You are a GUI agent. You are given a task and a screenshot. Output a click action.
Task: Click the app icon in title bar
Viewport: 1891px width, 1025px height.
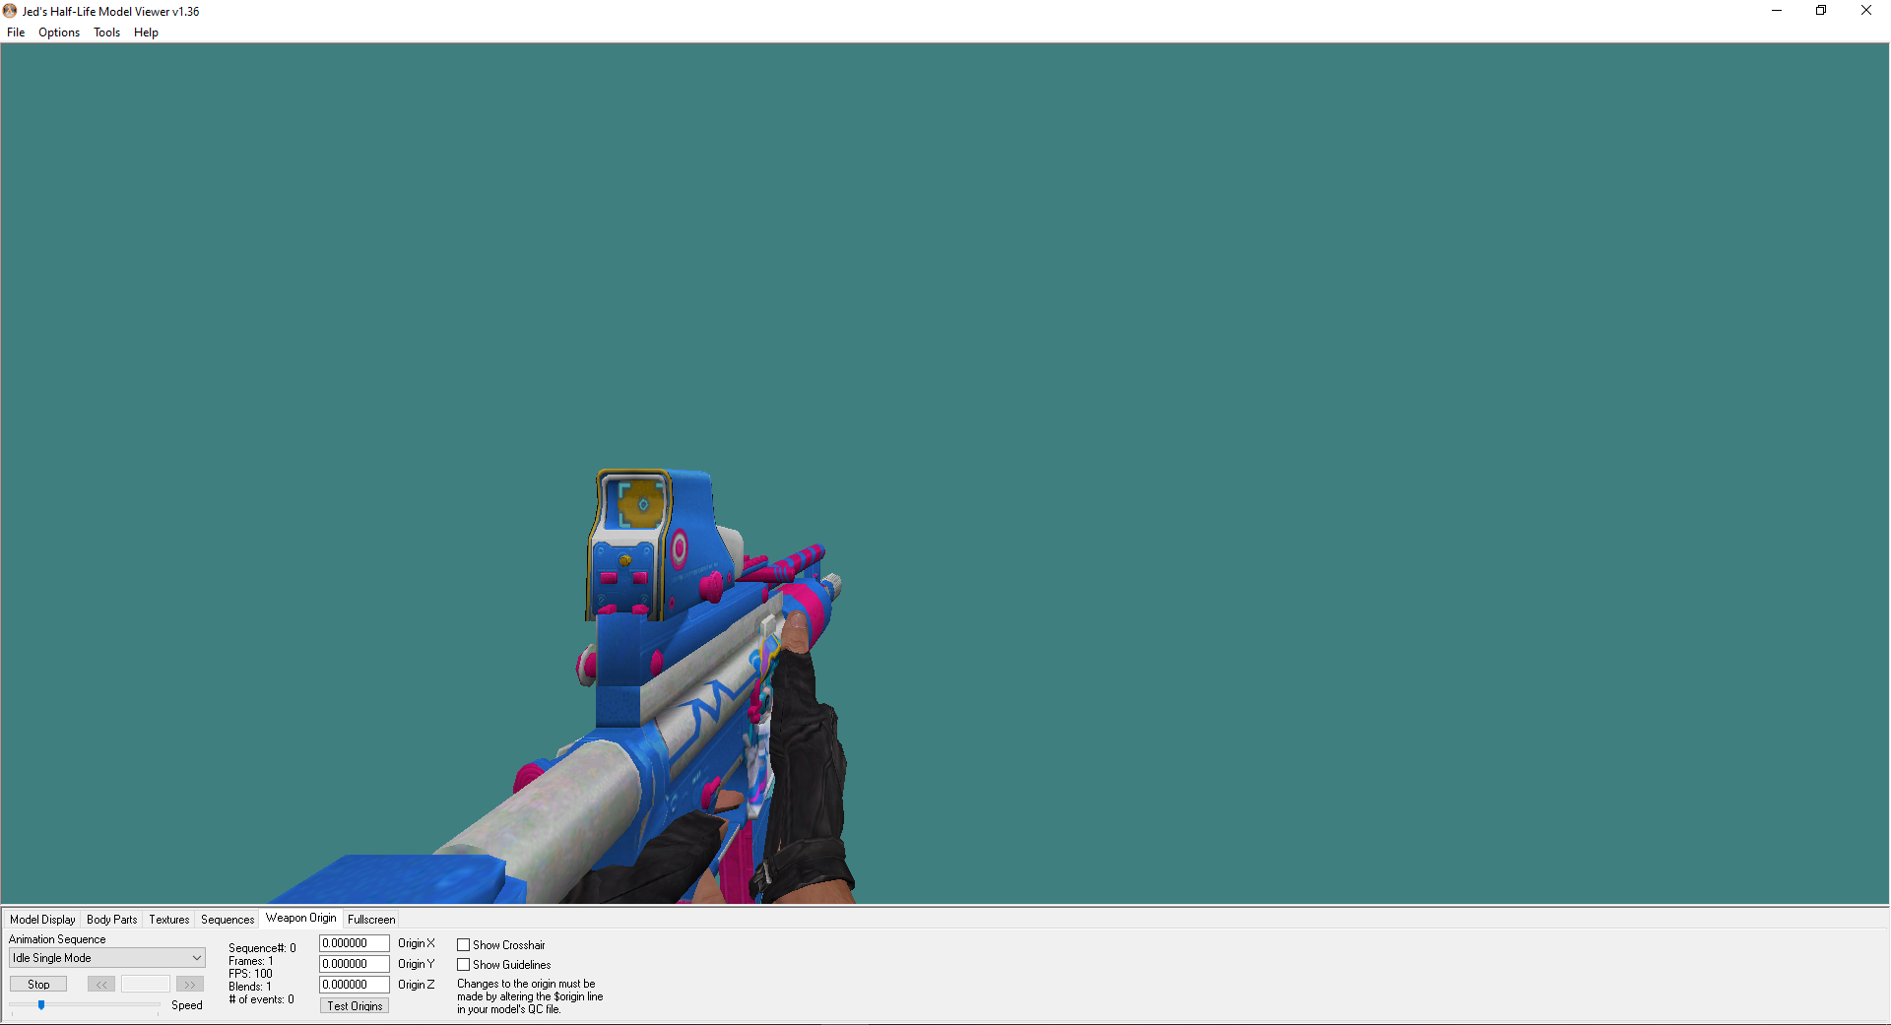click(x=10, y=11)
